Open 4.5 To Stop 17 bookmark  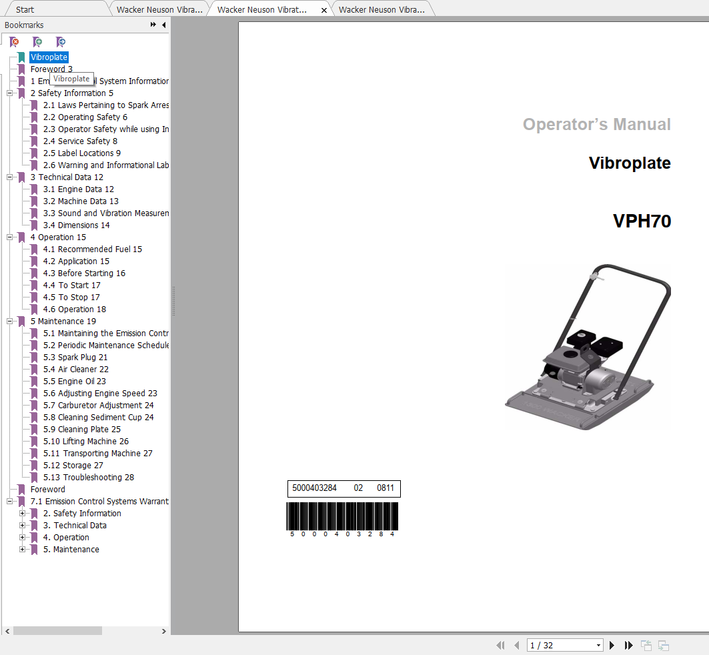pos(71,297)
